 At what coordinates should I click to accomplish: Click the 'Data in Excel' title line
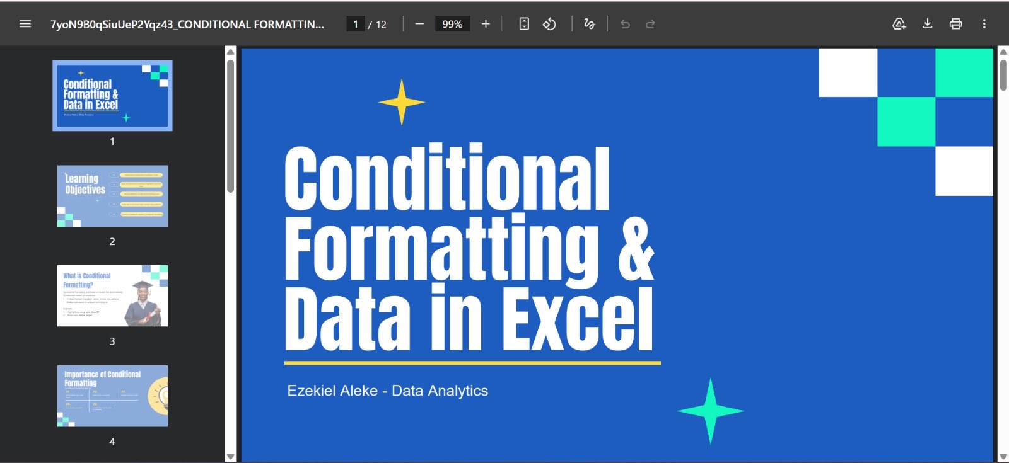point(469,318)
